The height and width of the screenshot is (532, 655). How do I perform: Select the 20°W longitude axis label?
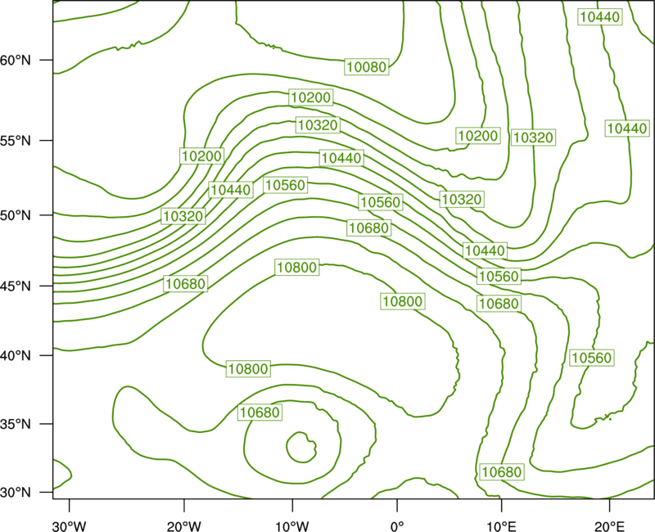click(x=184, y=526)
